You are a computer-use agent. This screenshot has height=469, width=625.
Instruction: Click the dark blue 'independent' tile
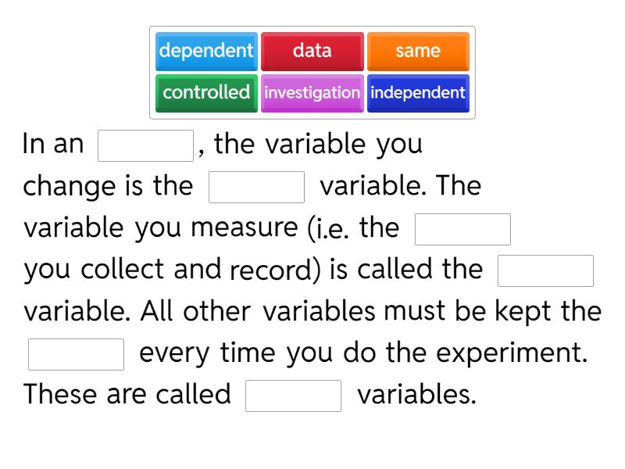click(418, 93)
